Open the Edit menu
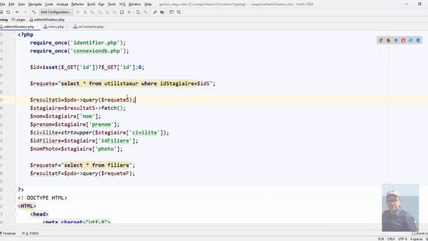This screenshot has width=428, height=241. [x=11, y=4]
